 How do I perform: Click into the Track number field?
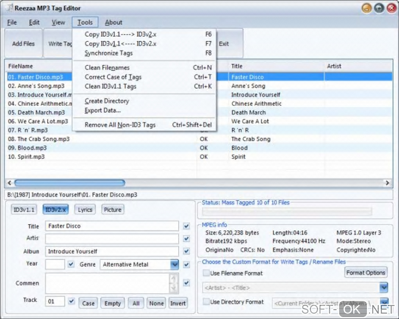pyautogui.click(x=55, y=301)
